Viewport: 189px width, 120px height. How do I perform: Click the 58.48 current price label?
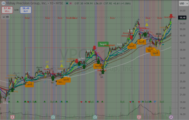click(x=183, y=18)
